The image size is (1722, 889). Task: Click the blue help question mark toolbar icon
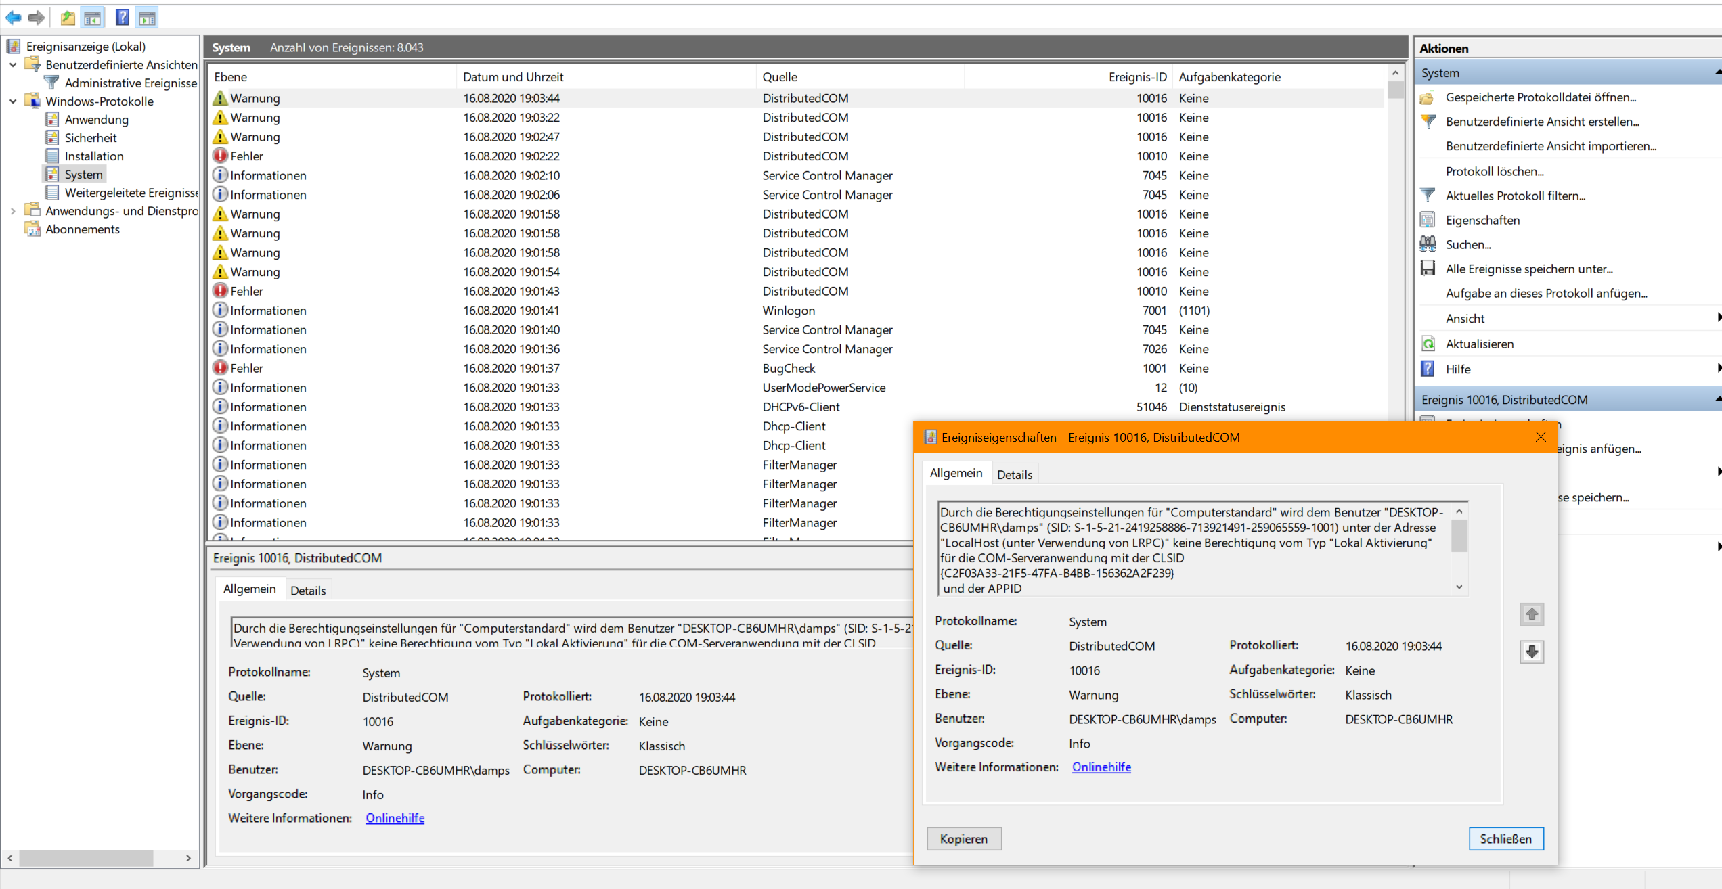click(122, 18)
